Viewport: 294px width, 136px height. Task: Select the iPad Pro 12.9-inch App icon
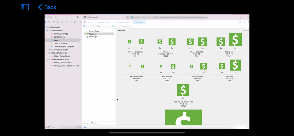pos(183,90)
